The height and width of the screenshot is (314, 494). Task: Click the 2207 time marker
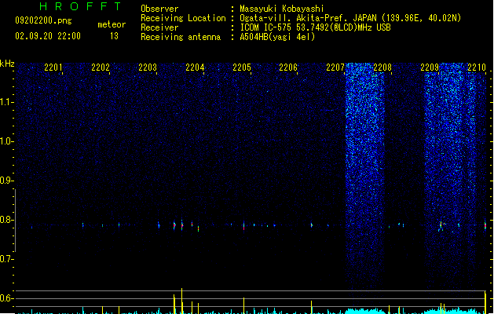[x=335, y=68]
